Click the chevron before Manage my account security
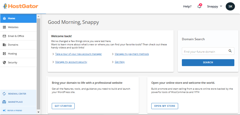Viewport: 240px width, 115px height. pyautogui.click(x=53, y=62)
